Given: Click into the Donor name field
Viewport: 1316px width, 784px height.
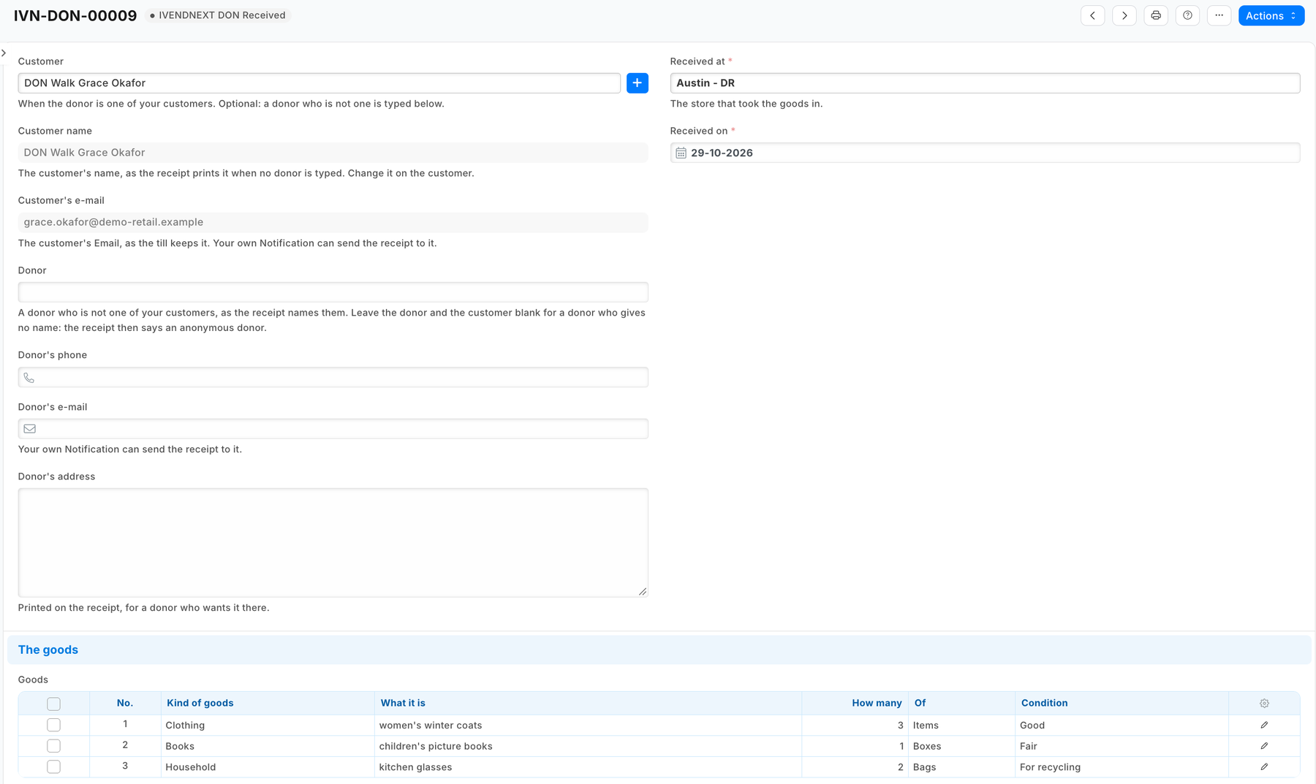Looking at the screenshot, I should click(x=333, y=292).
